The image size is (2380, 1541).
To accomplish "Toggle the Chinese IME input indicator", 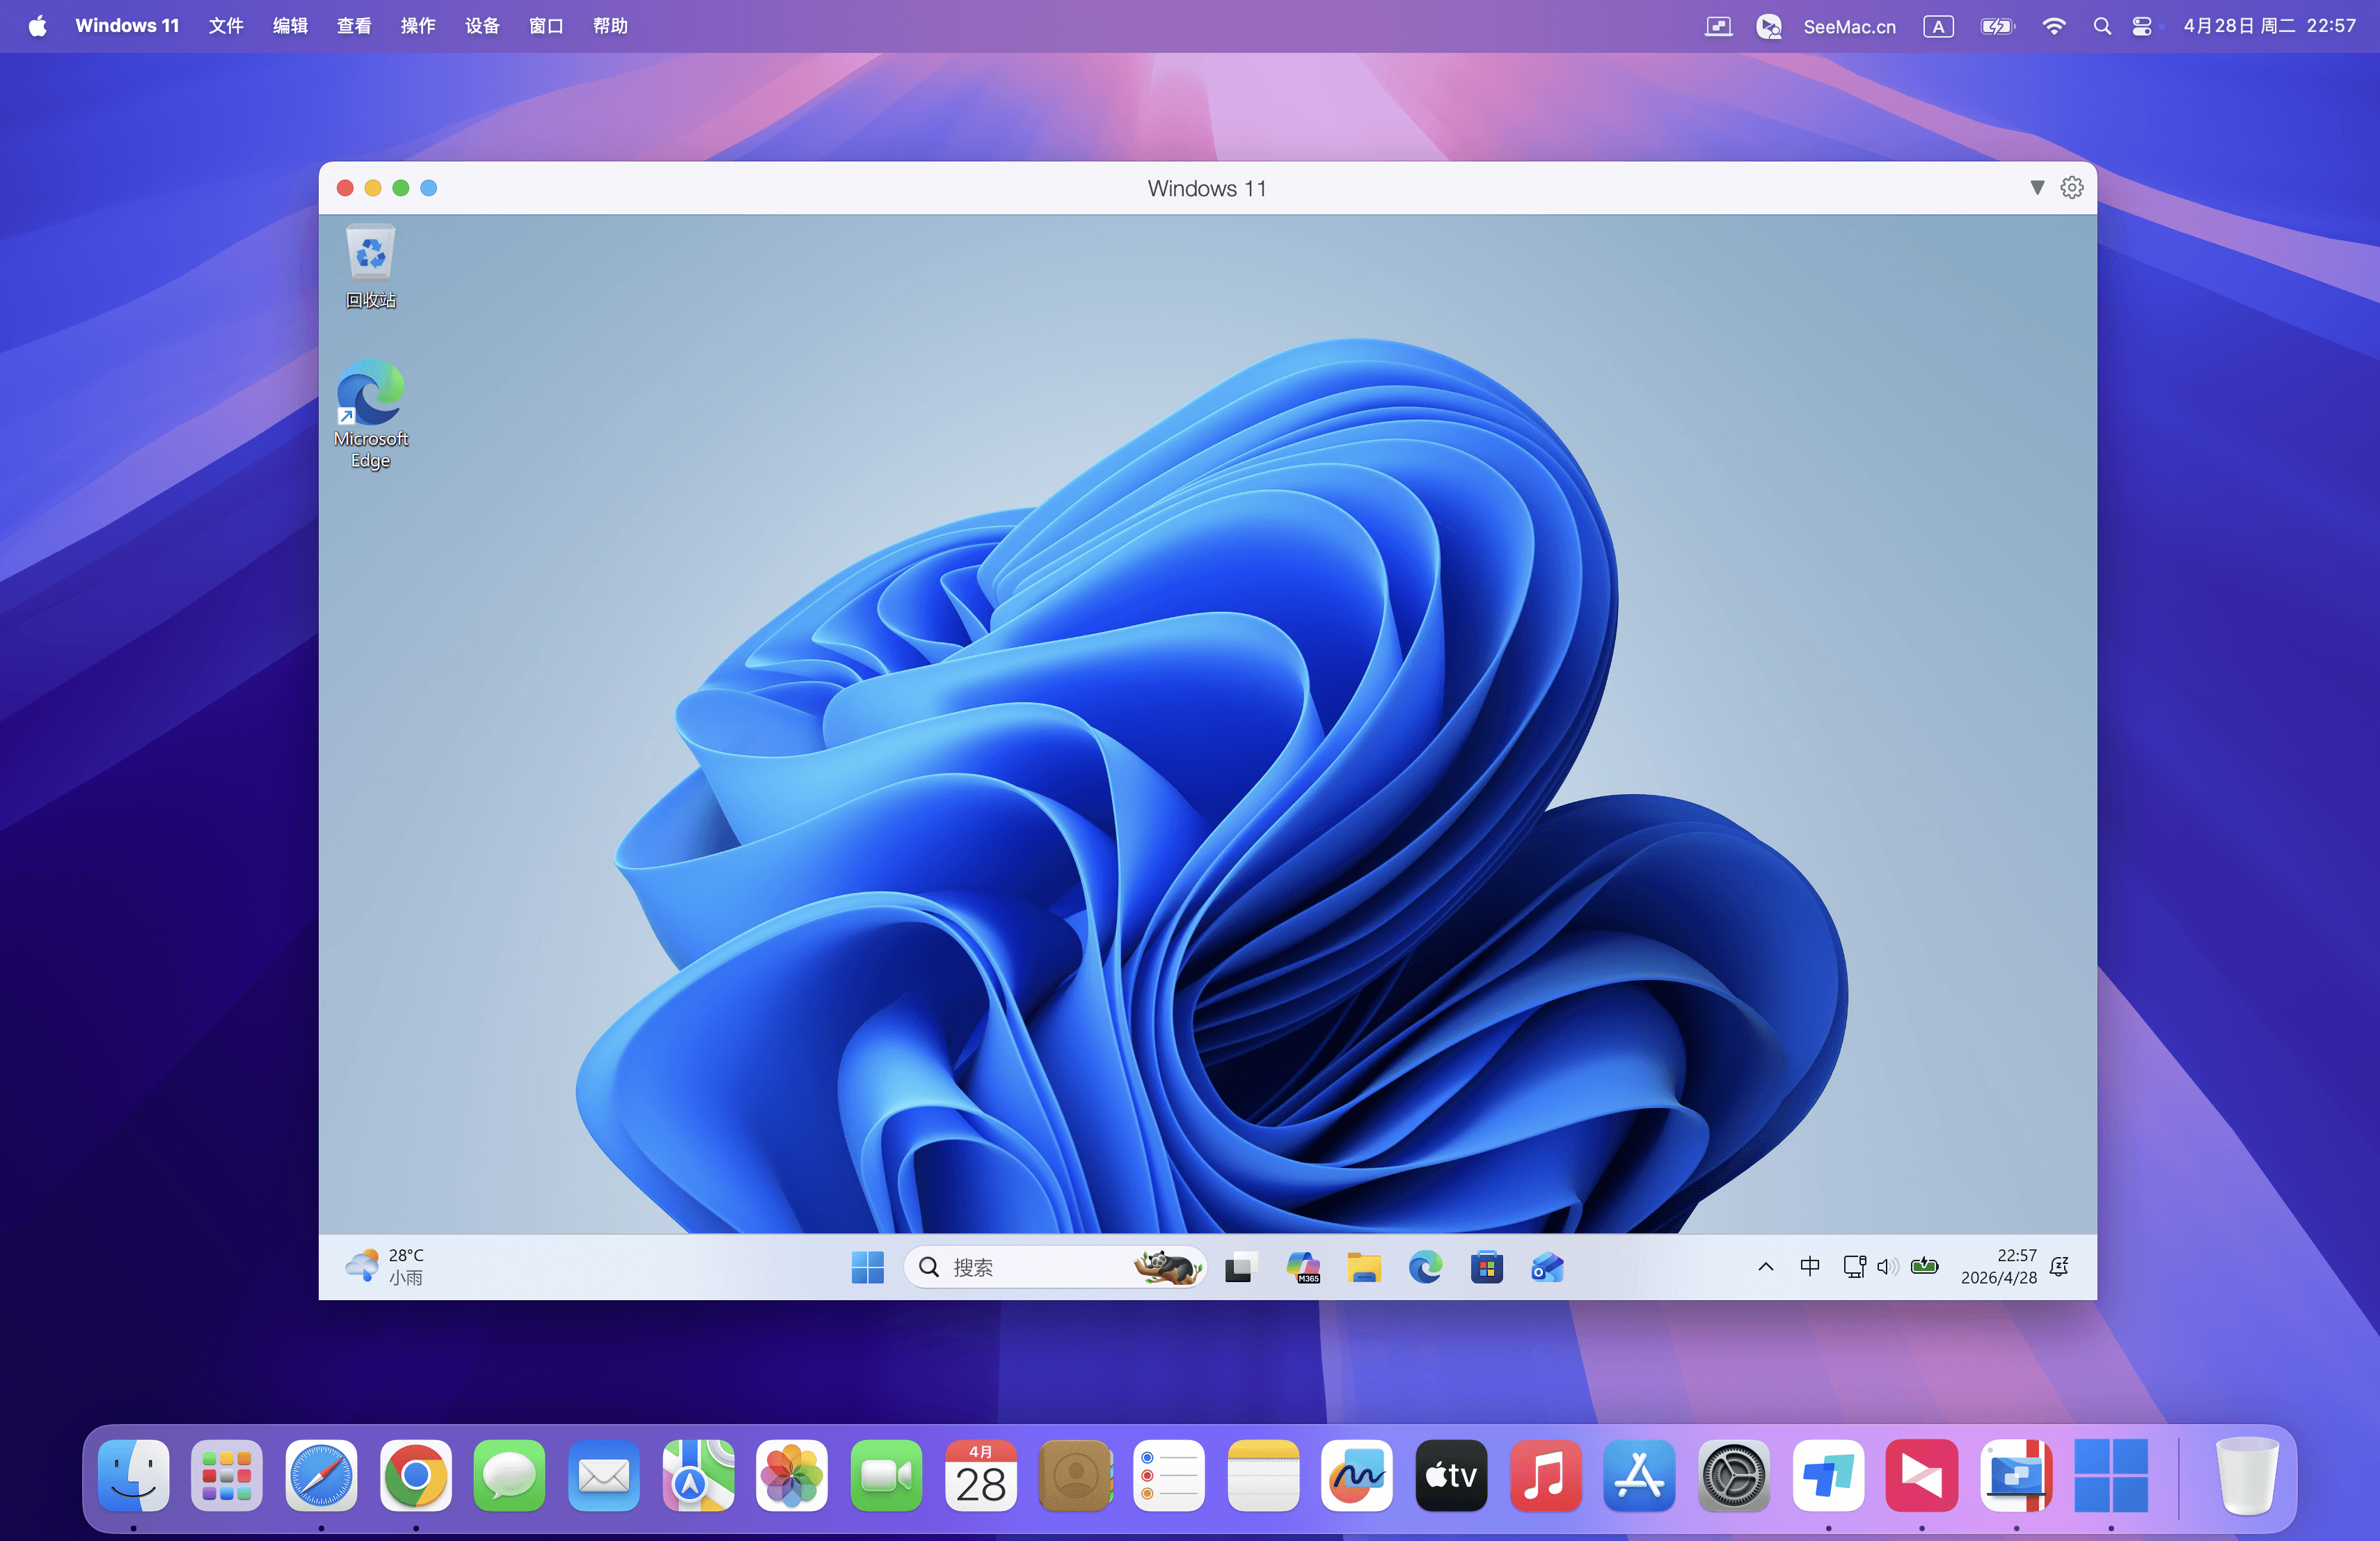I will point(1809,1266).
